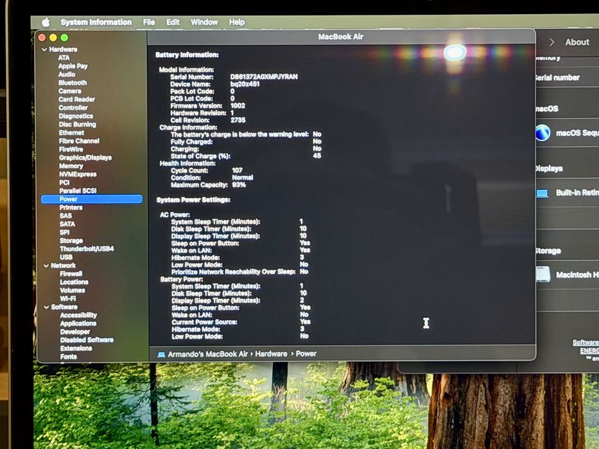Select Accessibility under Software
Screen dimensions: 599x449
click(78, 316)
